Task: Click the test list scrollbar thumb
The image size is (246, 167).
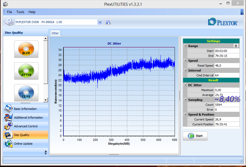Action: [45, 62]
